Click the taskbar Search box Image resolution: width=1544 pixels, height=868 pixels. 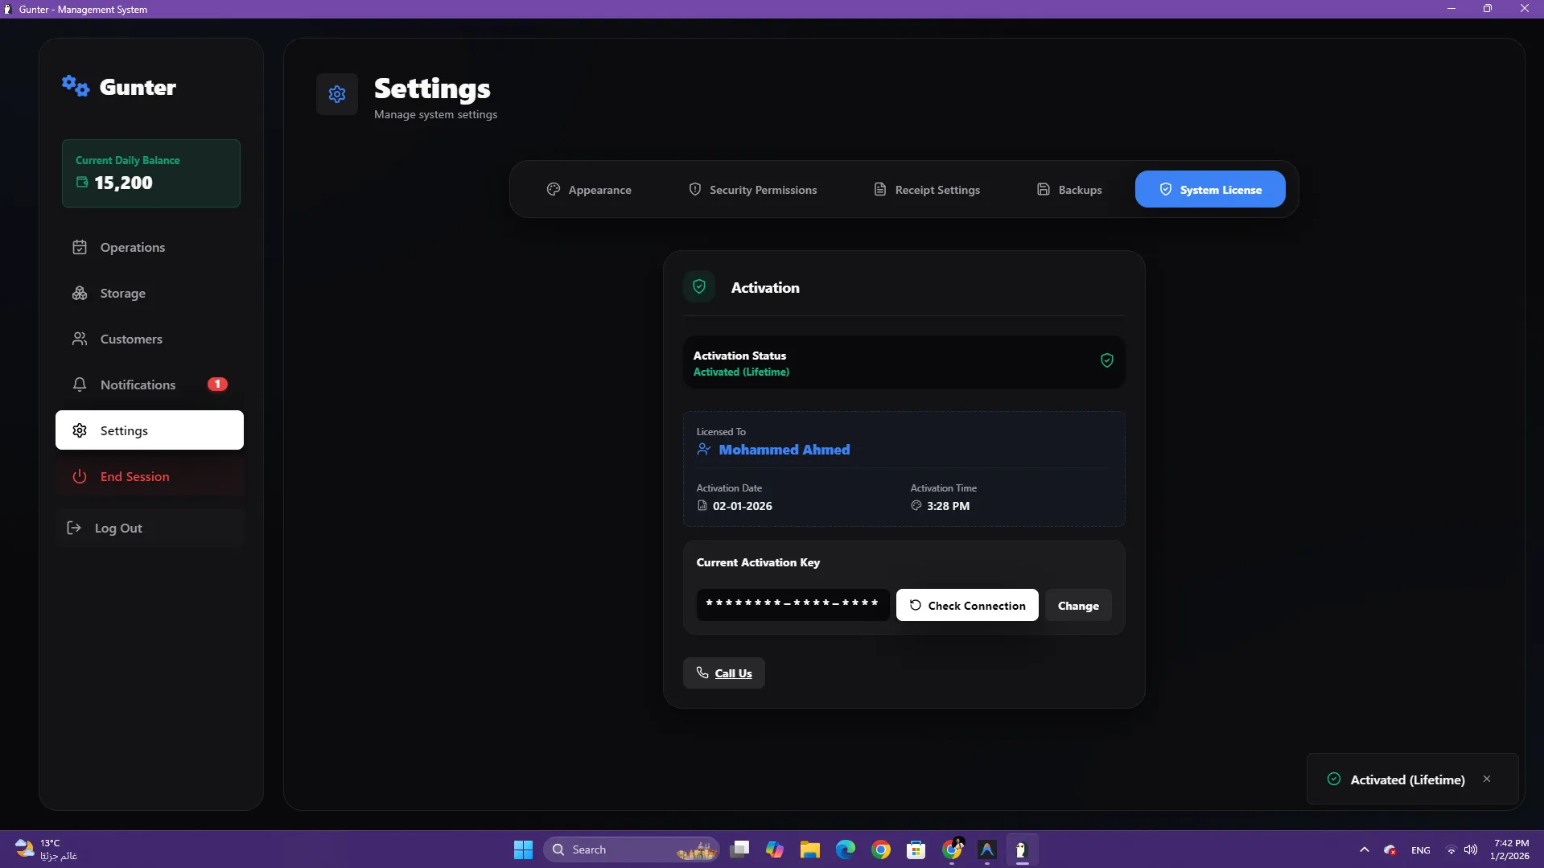[x=632, y=849]
